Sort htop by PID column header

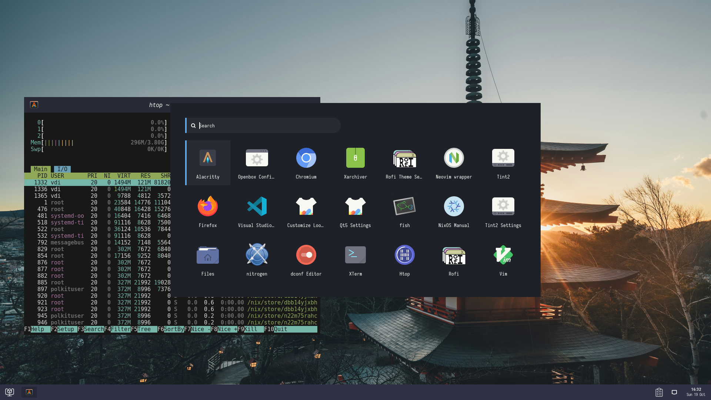(42, 176)
